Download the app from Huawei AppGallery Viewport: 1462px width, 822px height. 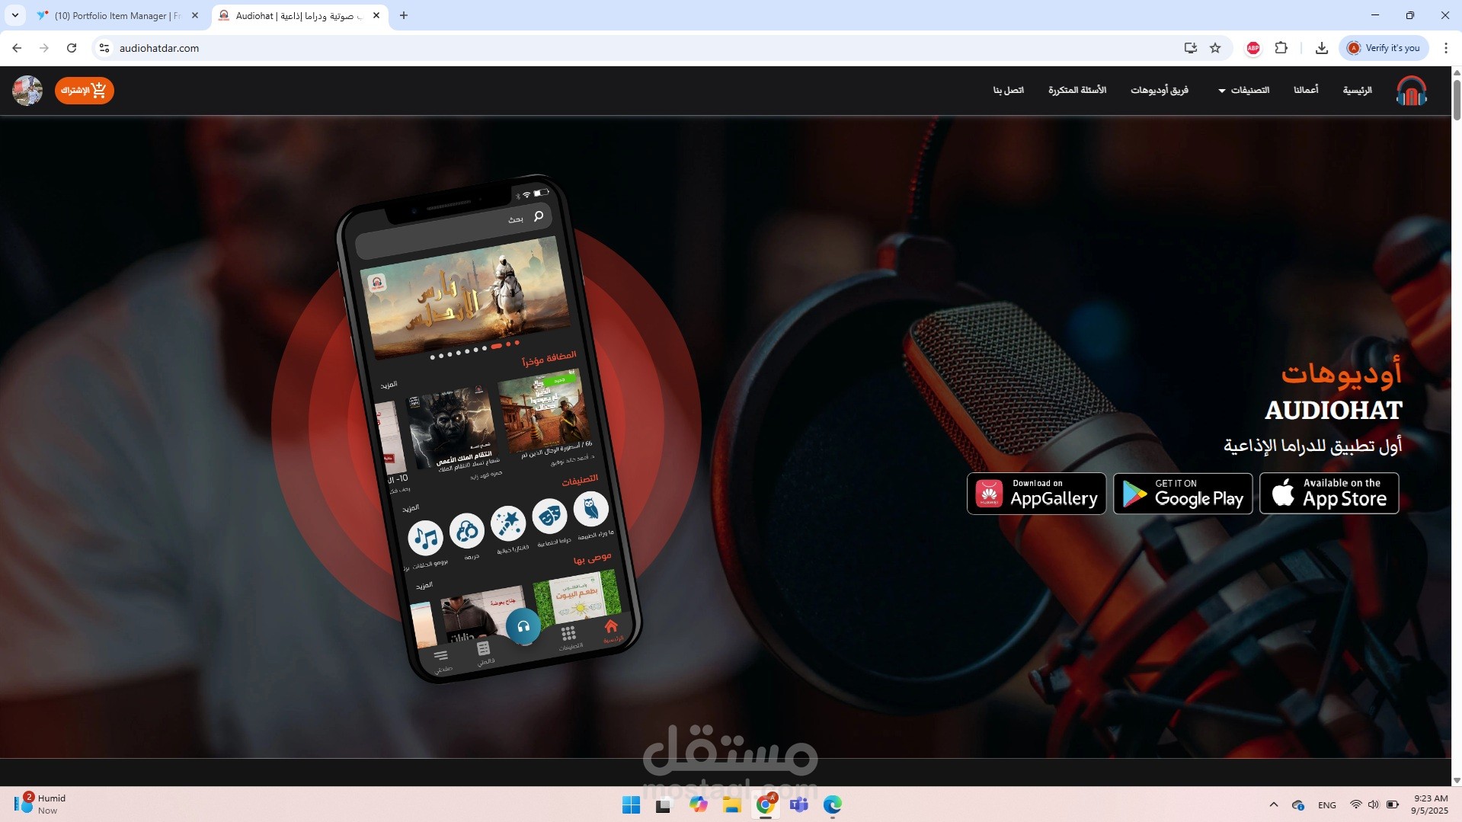[1036, 494]
